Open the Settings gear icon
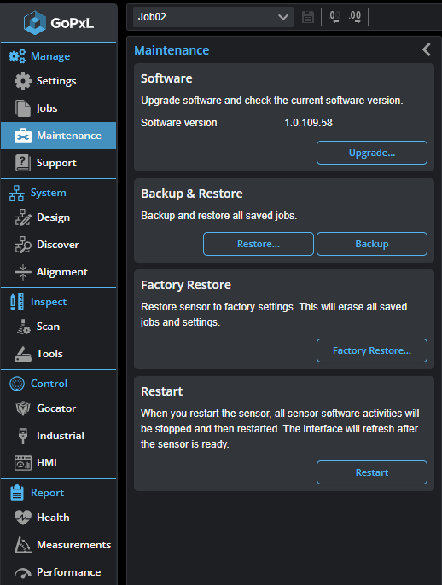Image resolution: width=442 pixels, height=585 pixels. click(x=23, y=81)
